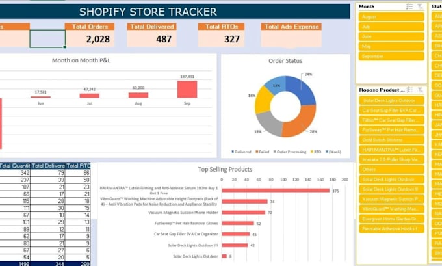The image size is (442, 266).
Task: Filter by HAIR MANTRA Lutein product
Action: pos(391,150)
